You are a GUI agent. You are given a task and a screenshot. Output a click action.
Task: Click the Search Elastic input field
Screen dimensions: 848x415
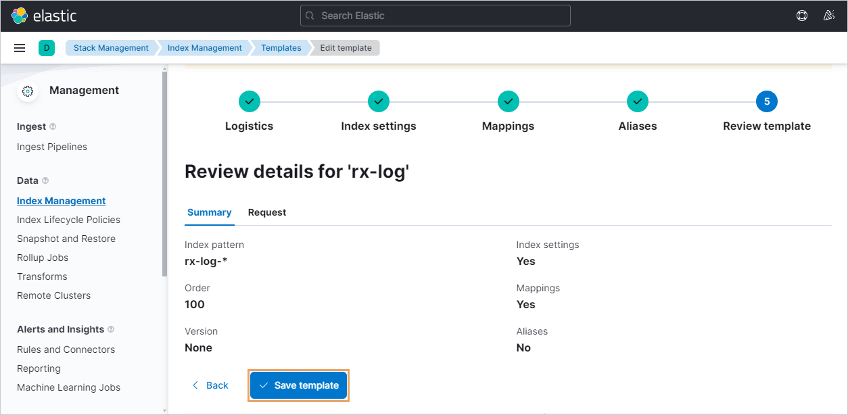click(435, 16)
